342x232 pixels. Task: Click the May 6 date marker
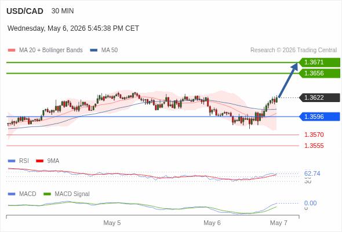(x=212, y=223)
